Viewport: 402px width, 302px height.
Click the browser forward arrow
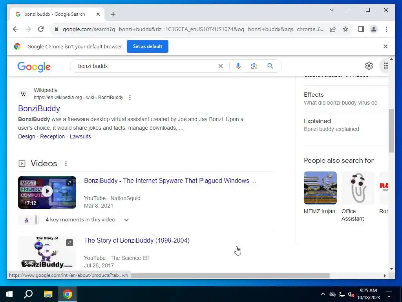[28, 29]
